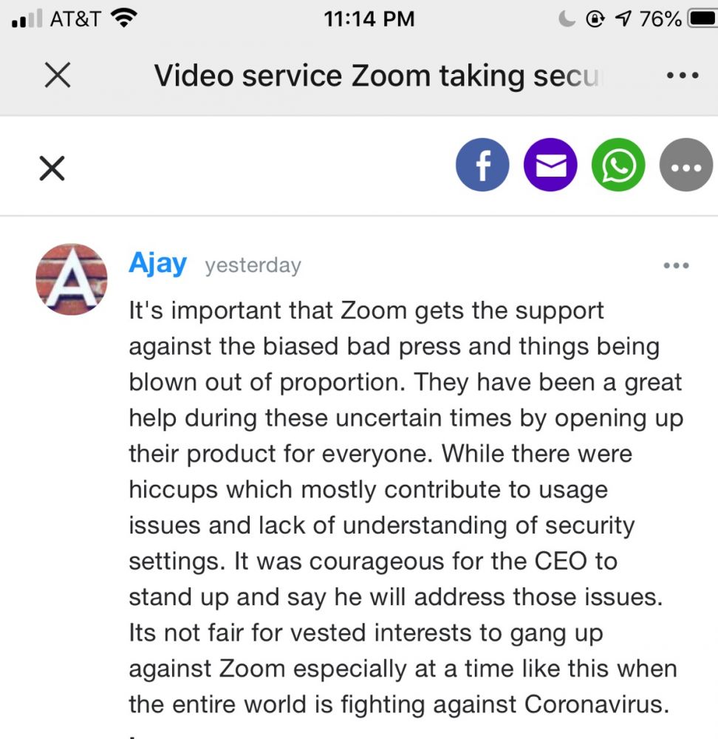Viewport: 718px width, 739px height.
Task: Click the "yesterday" comment timestamp
Action: pos(253,265)
